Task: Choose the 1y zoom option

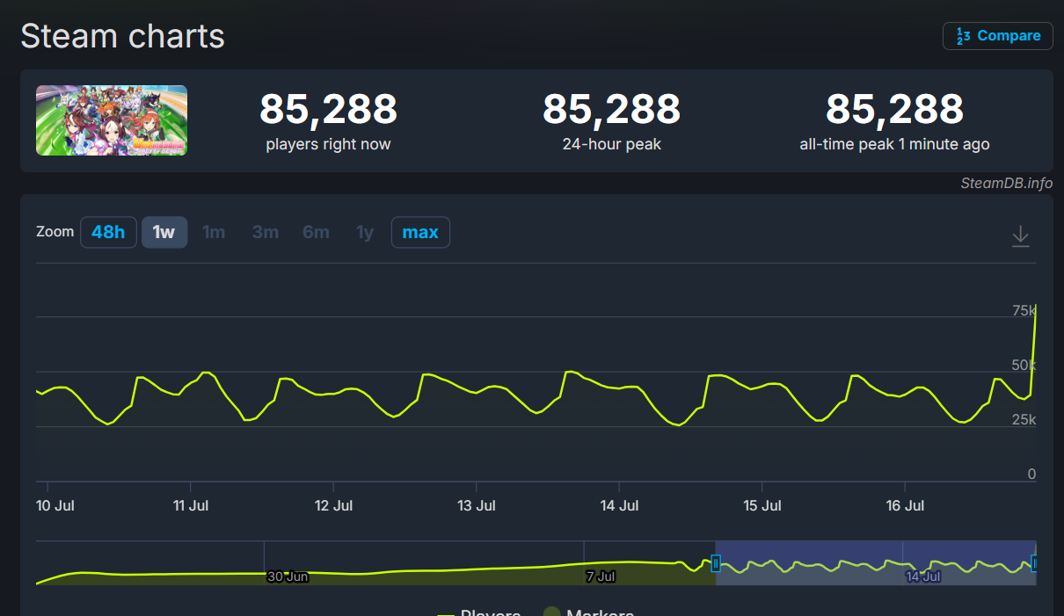Action: [x=365, y=232]
